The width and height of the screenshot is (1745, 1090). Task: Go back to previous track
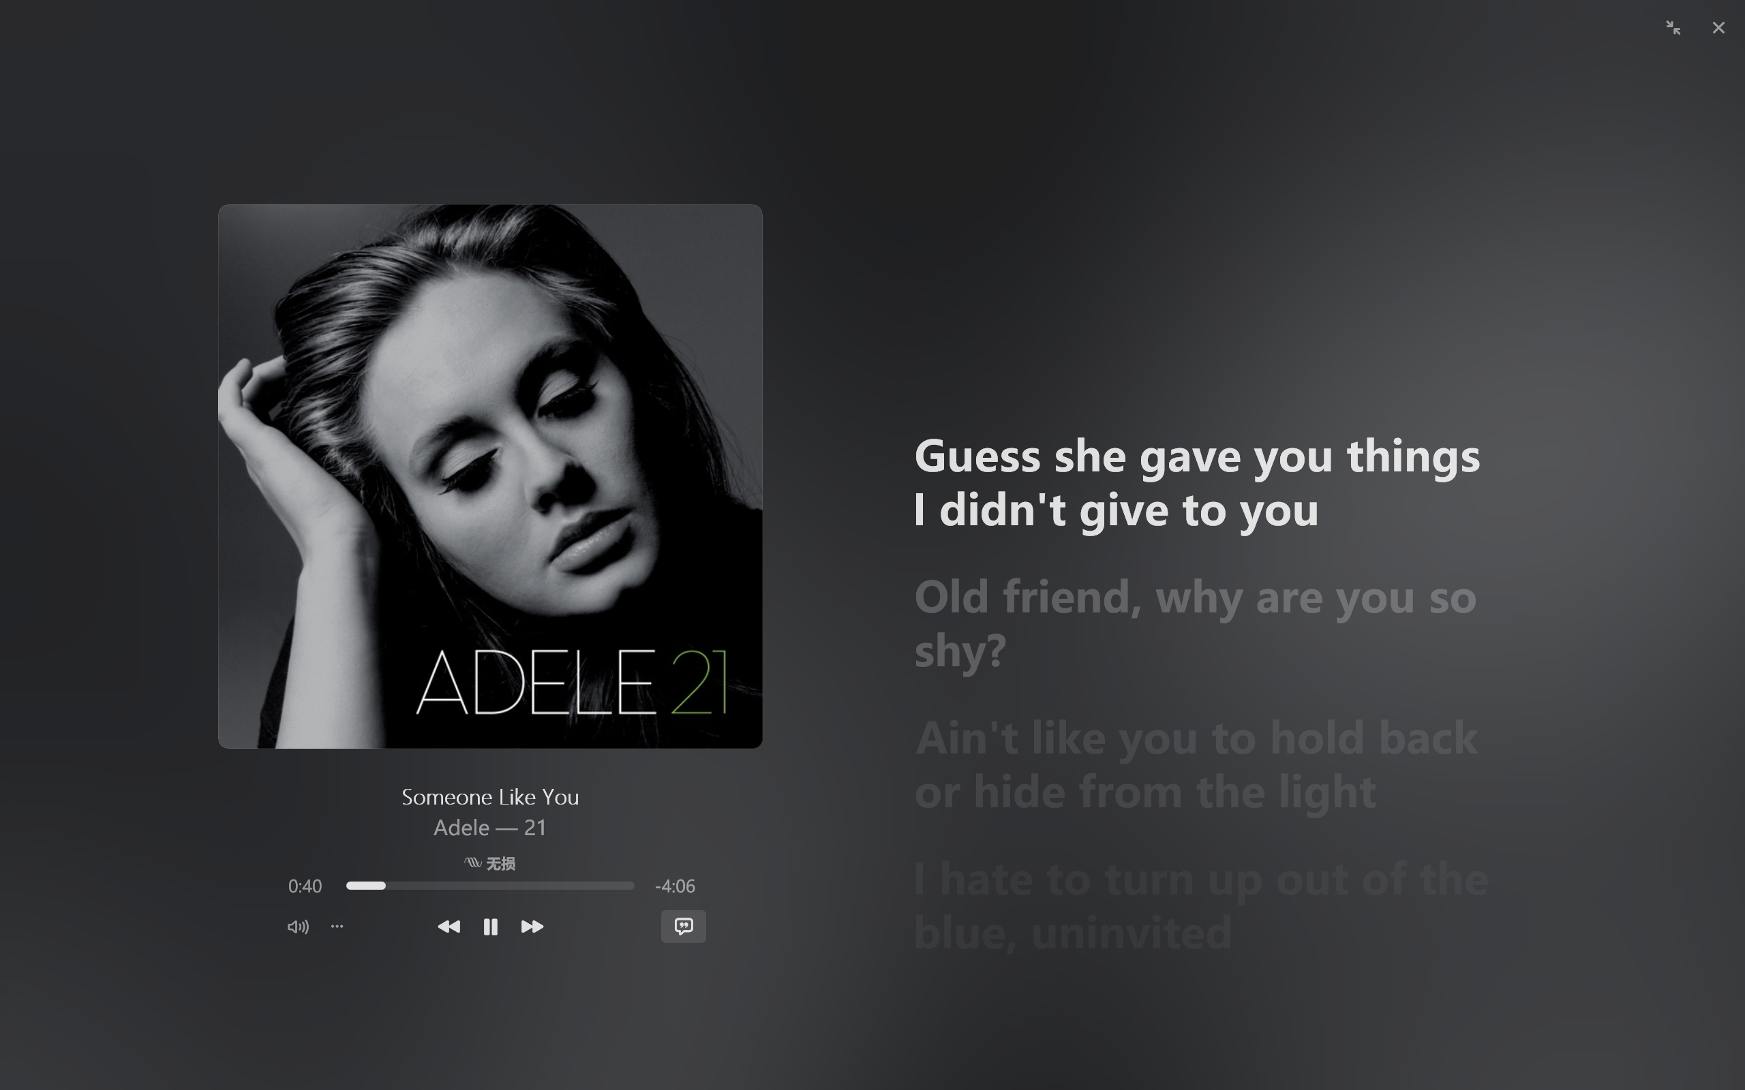[x=449, y=926]
